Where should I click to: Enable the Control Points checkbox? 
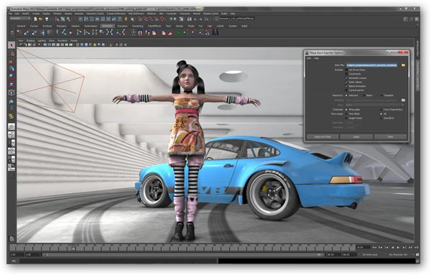click(x=346, y=90)
